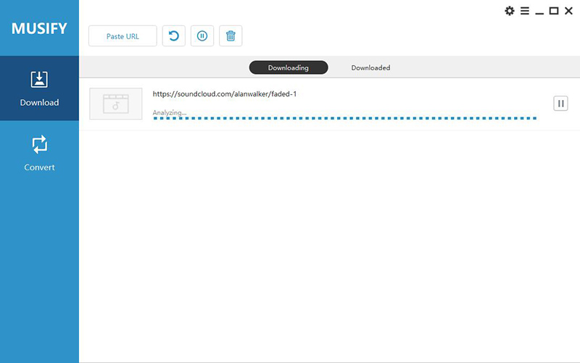
Task: Pause the faded-1 download item
Action: pyautogui.click(x=560, y=104)
